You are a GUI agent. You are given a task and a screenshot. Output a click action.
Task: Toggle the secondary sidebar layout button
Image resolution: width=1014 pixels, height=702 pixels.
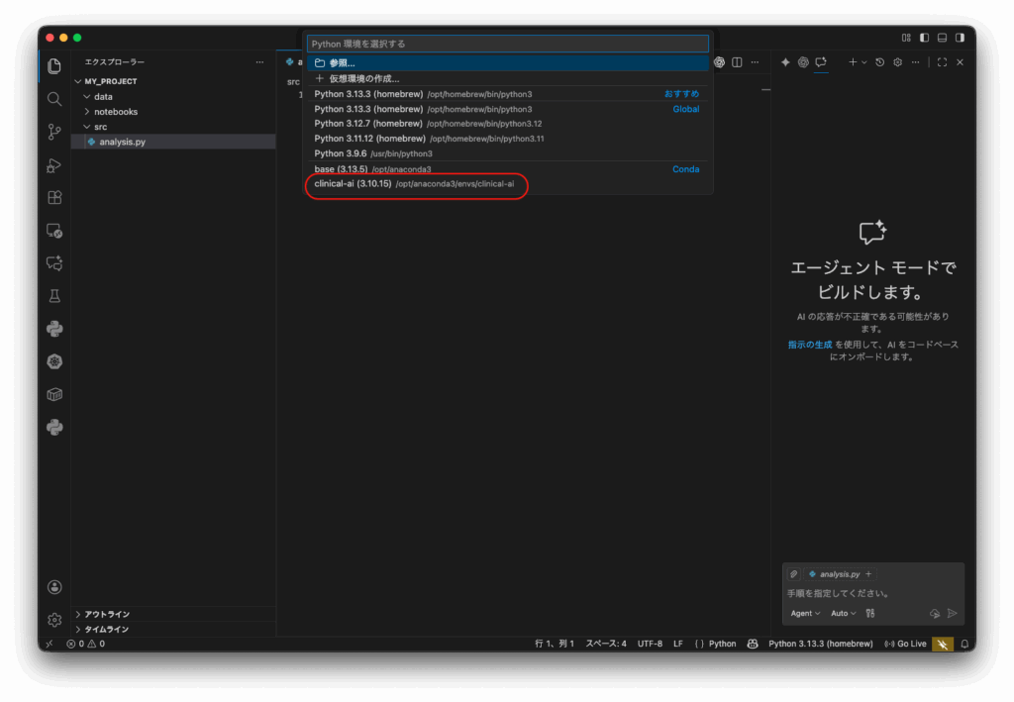pos(960,38)
